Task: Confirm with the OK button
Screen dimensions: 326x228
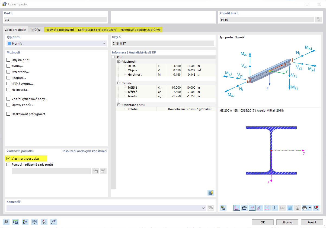Action: click(x=263, y=222)
